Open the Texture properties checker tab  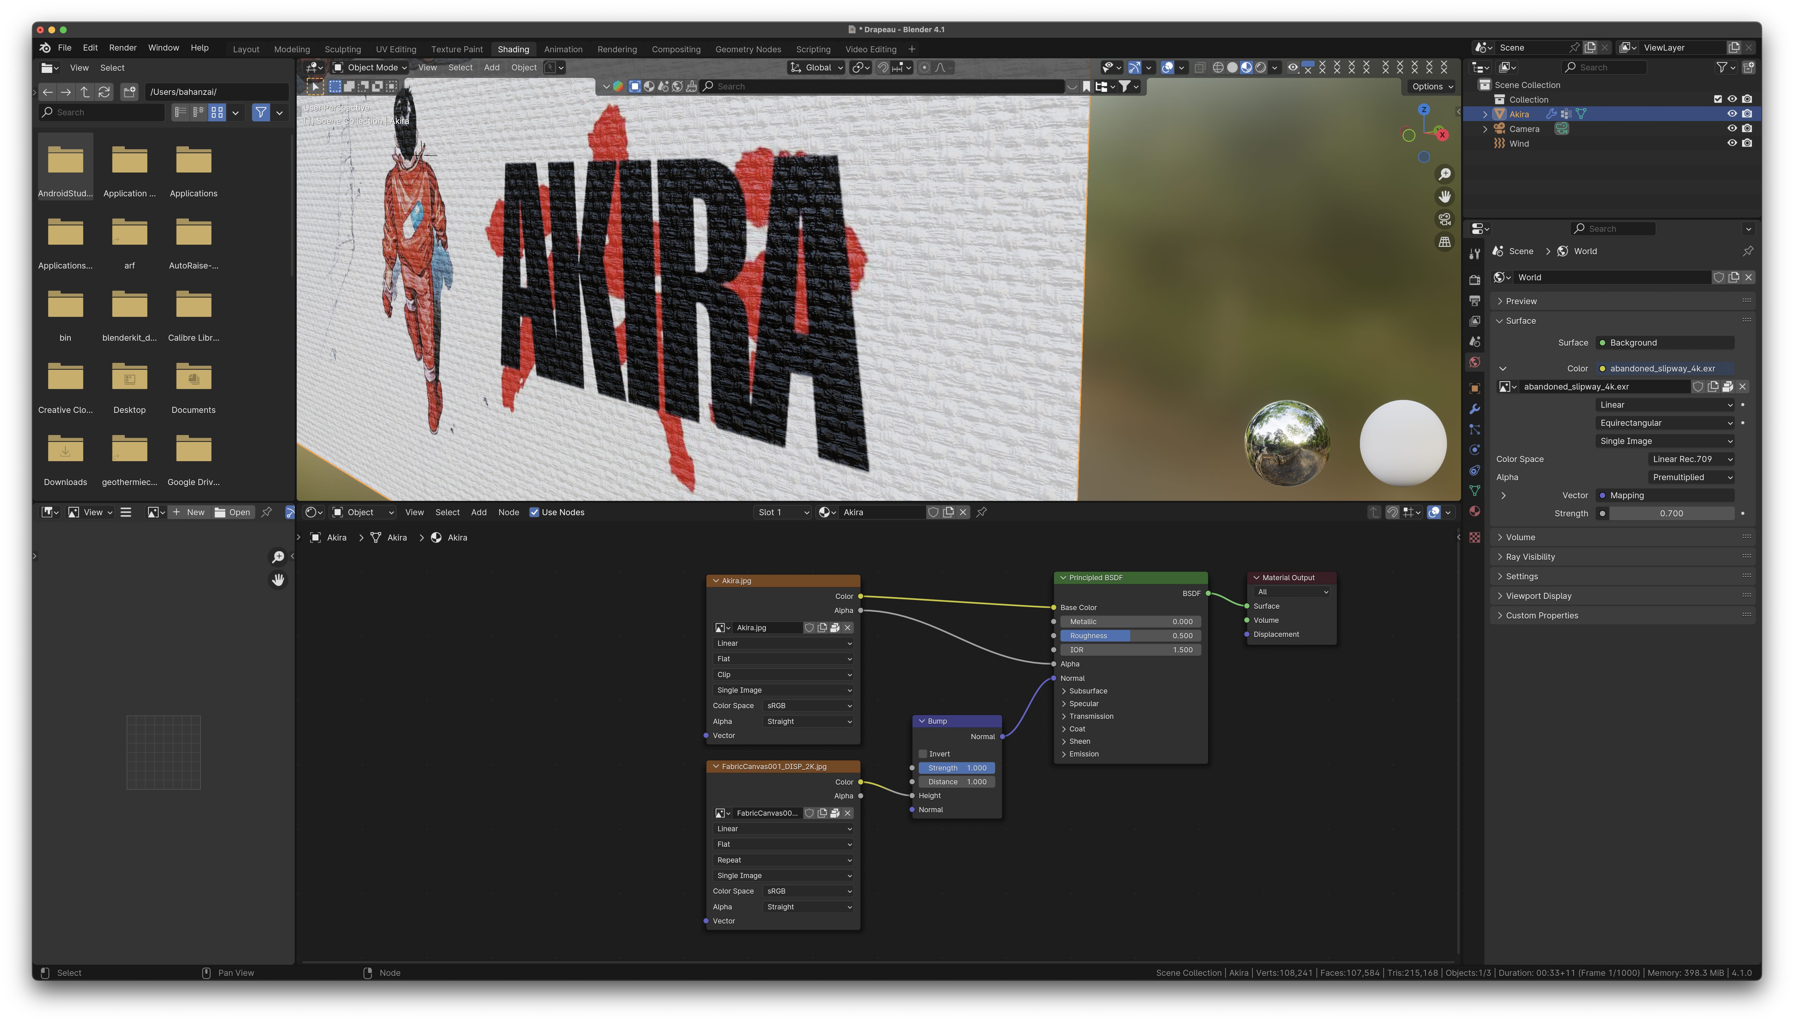click(1474, 537)
